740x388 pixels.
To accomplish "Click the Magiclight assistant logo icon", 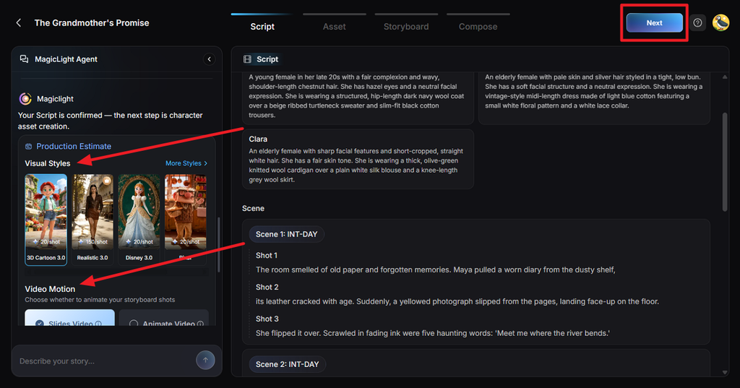I will coord(25,99).
